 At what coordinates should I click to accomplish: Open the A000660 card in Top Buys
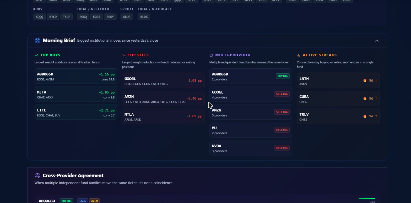76,76
